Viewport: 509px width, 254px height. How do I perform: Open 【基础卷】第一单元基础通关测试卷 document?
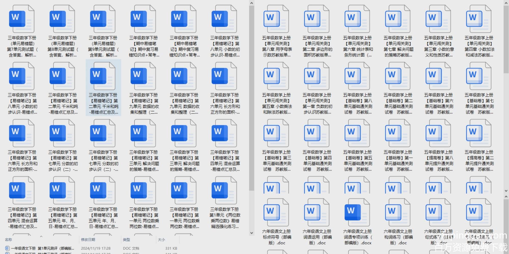click(398, 146)
